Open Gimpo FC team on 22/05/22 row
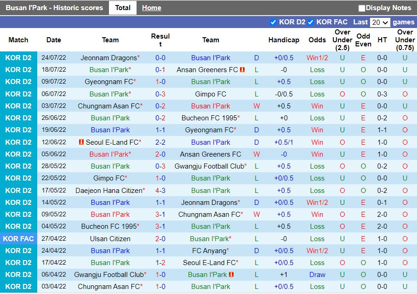Screen dimensions: 417x294 pyautogui.click(x=109, y=178)
